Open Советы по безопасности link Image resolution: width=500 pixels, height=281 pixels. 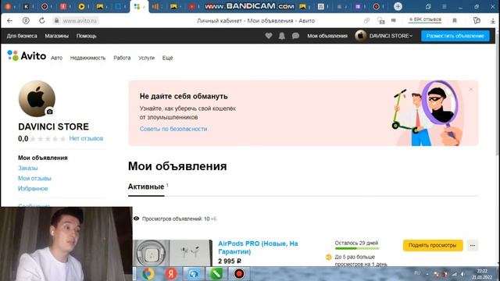point(173,129)
